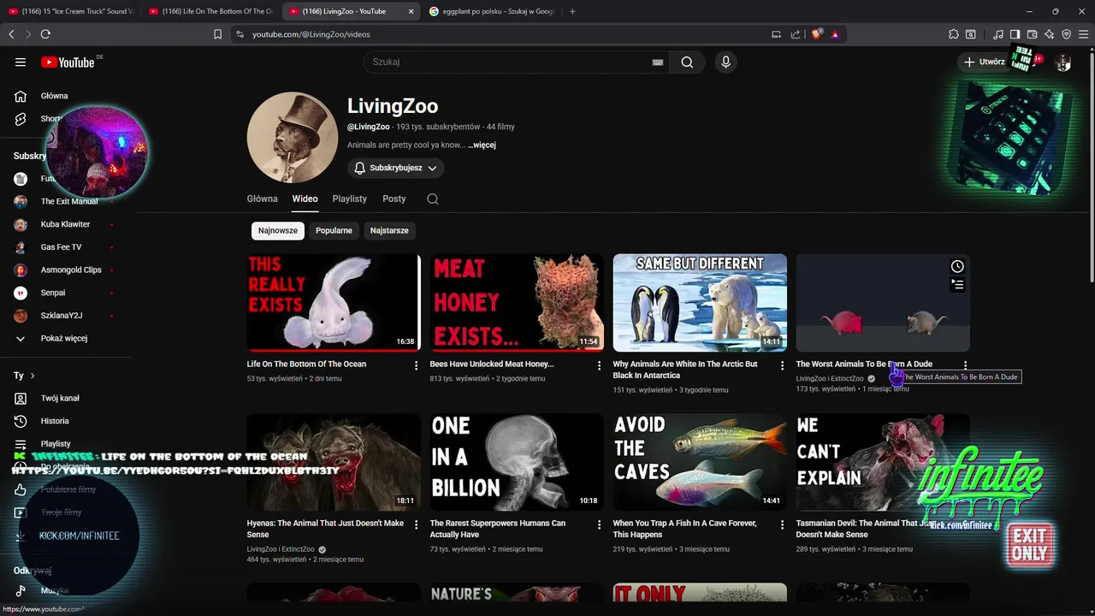Screen dimensions: 1095x616
Task: Switch to 'eggplant po polsku' Google tab
Action: 491,11
